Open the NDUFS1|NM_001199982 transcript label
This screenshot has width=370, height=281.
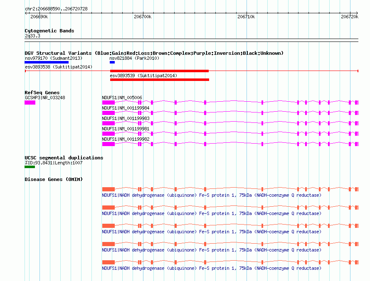126,139
